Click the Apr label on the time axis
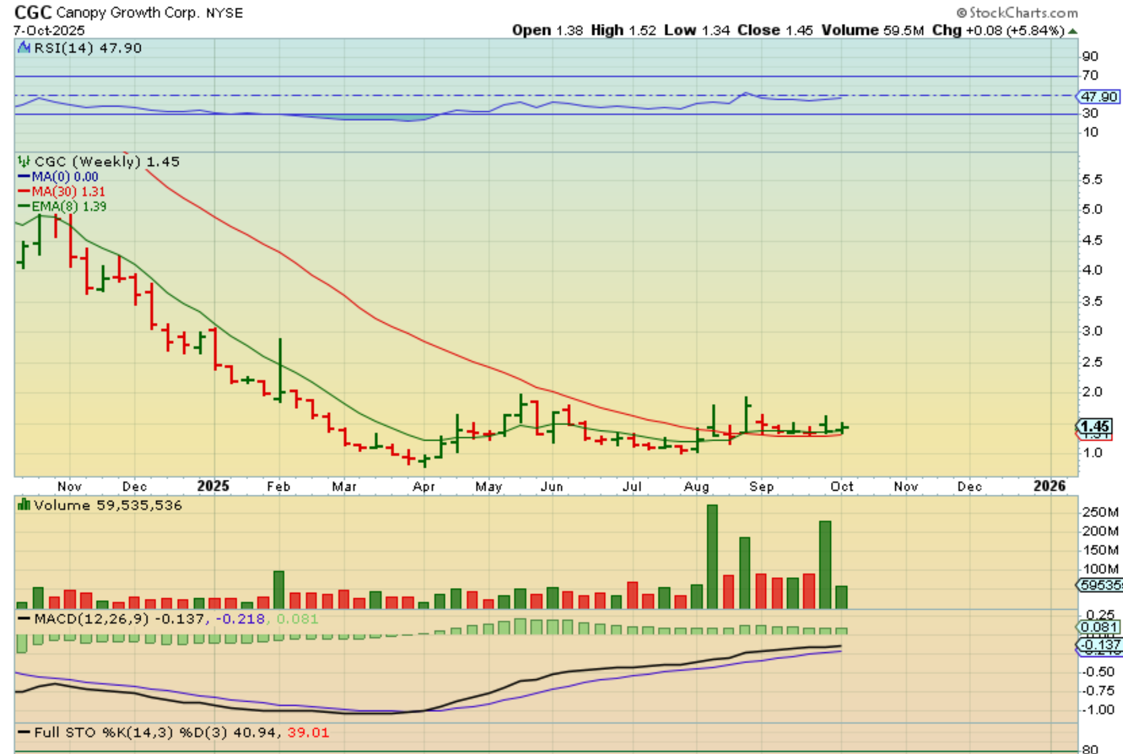 point(424,486)
